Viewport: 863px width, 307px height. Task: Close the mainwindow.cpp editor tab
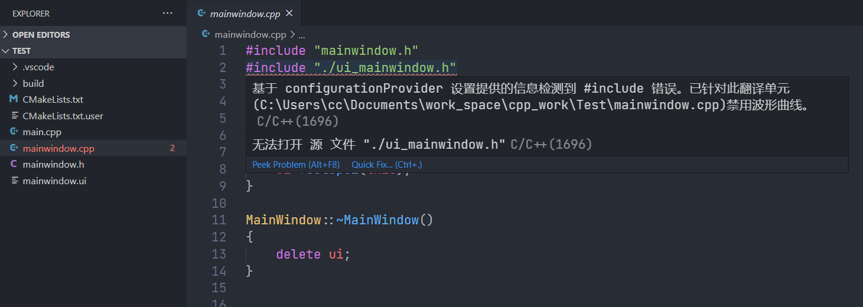click(x=289, y=14)
